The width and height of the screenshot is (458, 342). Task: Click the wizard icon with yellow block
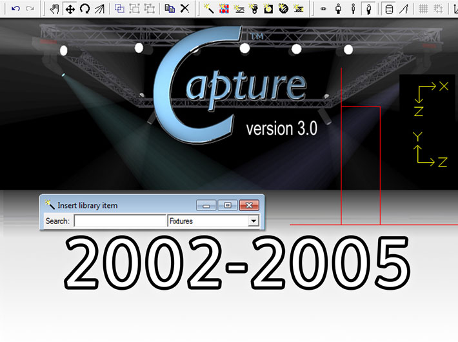(298, 9)
